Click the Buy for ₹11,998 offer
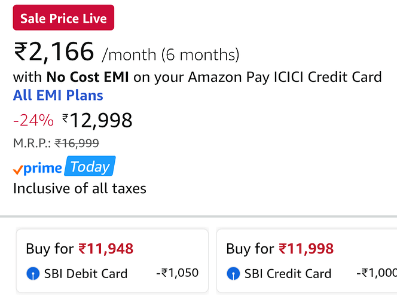This screenshot has width=397, height=299. tap(280, 249)
